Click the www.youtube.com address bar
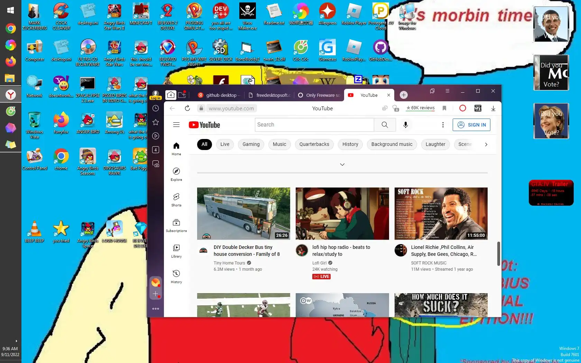 click(x=231, y=108)
